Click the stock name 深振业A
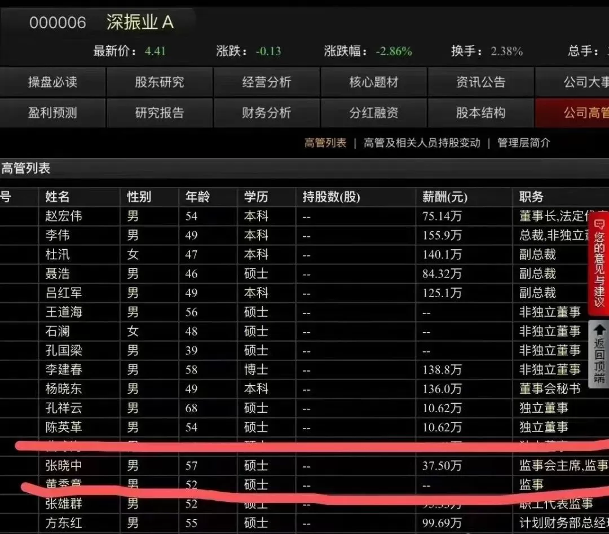 point(140,22)
